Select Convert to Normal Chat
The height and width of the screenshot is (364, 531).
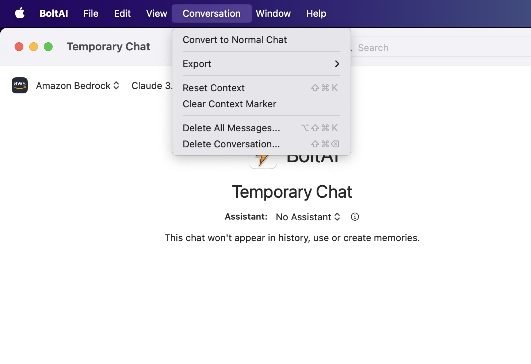tap(235, 40)
